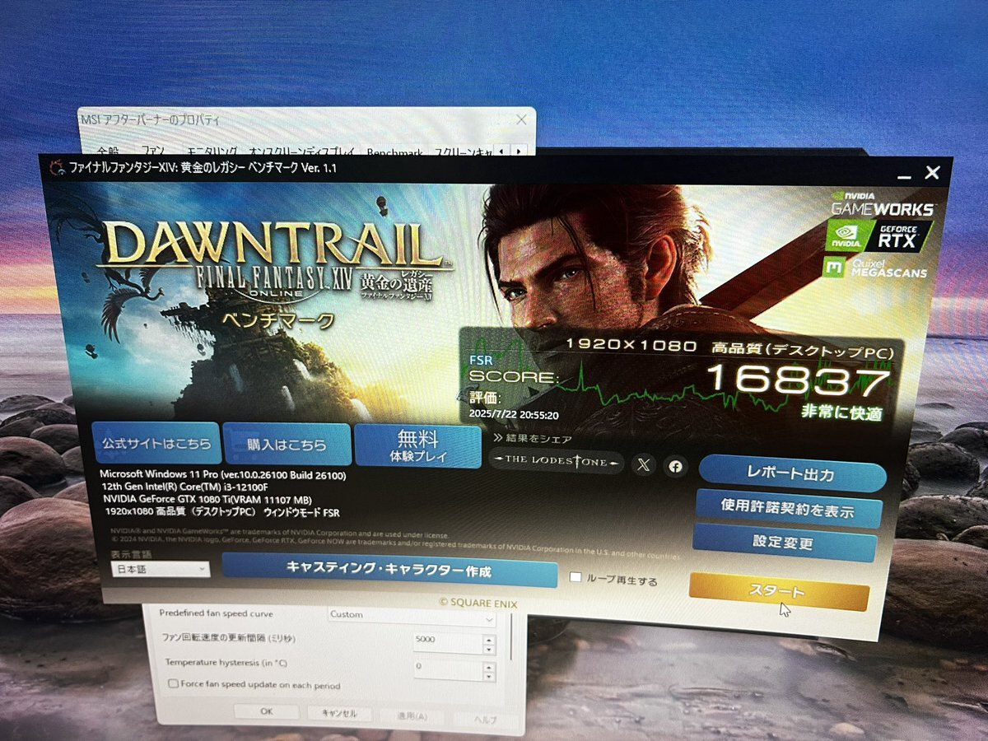
Task: Open キャスティング・キャラクター作成 button
Action: tap(389, 570)
